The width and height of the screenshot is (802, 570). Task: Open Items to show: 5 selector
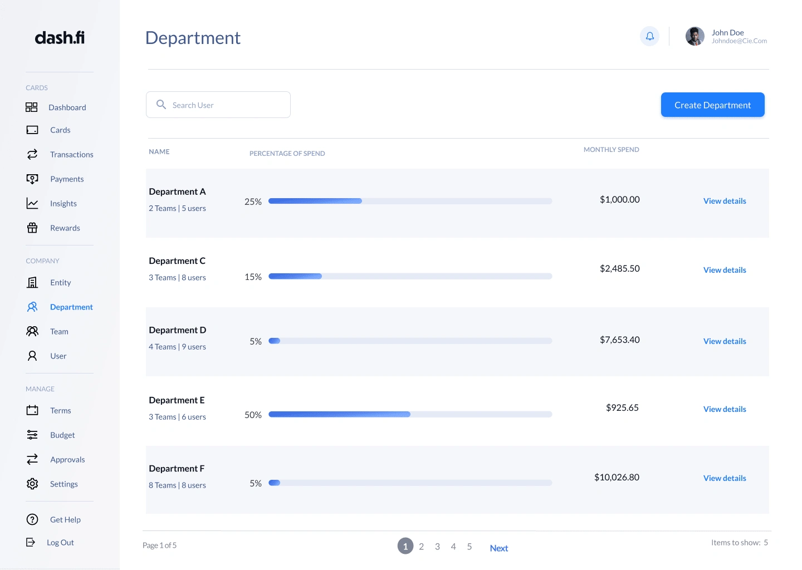(740, 543)
